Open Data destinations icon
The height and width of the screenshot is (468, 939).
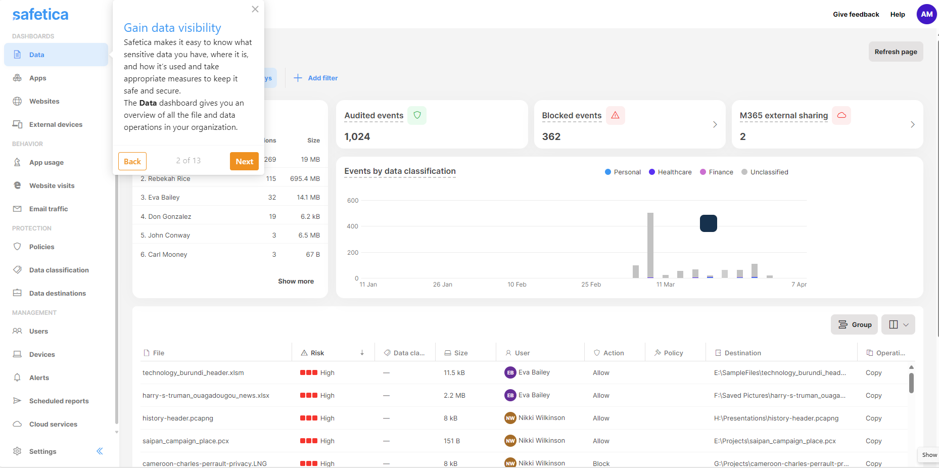(17, 293)
